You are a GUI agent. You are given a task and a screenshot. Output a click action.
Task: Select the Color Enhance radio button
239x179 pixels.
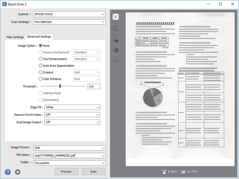pos(40,79)
